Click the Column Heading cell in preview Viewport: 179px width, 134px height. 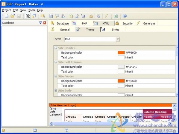pos(157,112)
